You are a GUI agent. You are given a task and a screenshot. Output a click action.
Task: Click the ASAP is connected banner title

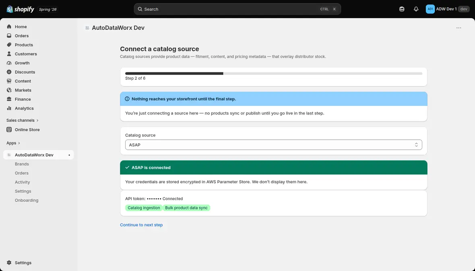pos(151,168)
